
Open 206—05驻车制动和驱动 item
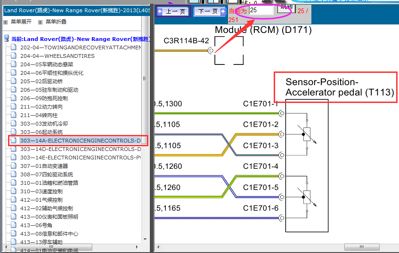click(49, 90)
